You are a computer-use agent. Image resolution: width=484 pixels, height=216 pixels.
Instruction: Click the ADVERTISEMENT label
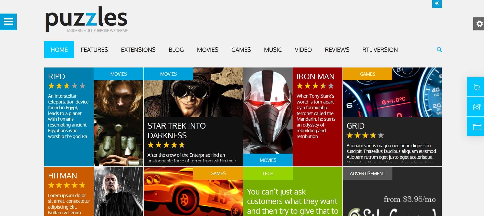367,173
